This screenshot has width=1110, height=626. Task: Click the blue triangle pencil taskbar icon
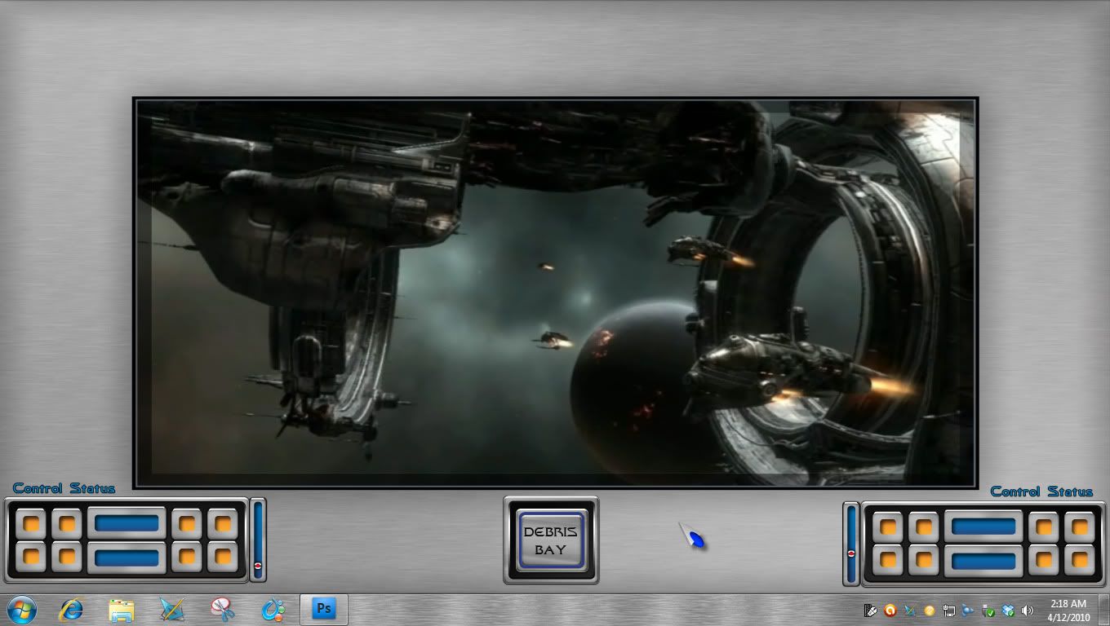[x=172, y=610]
